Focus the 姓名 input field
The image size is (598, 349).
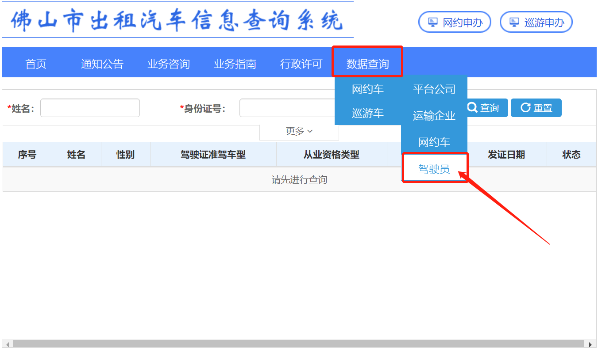point(90,108)
